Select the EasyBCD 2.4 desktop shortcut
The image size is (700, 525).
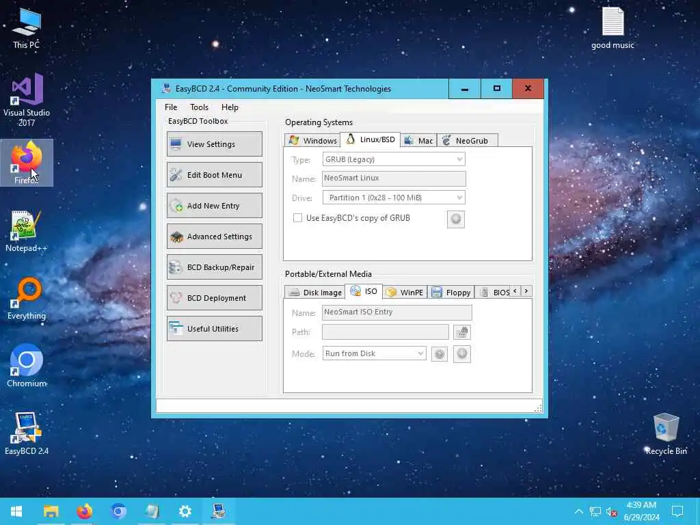pyautogui.click(x=27, y=433)
